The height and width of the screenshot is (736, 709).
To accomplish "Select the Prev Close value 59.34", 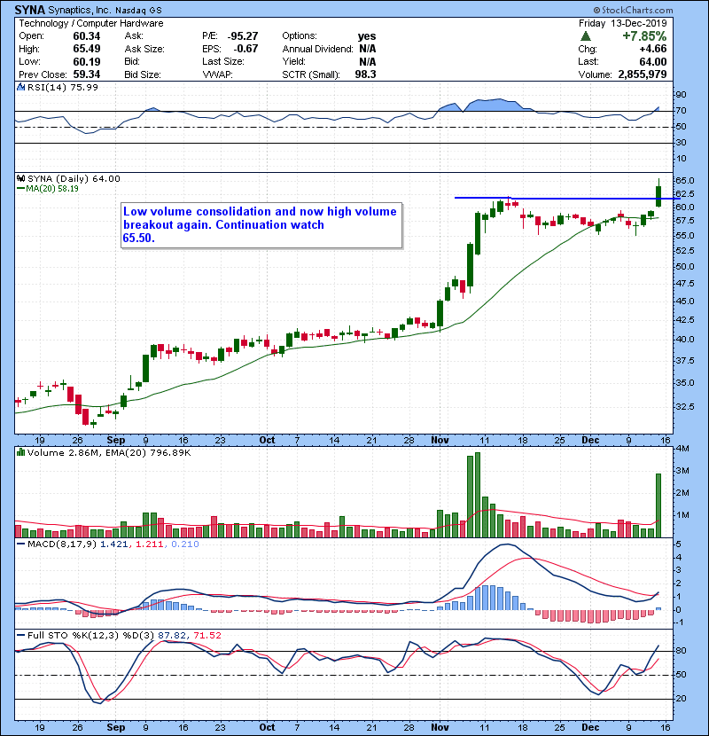I will point(87,74).
